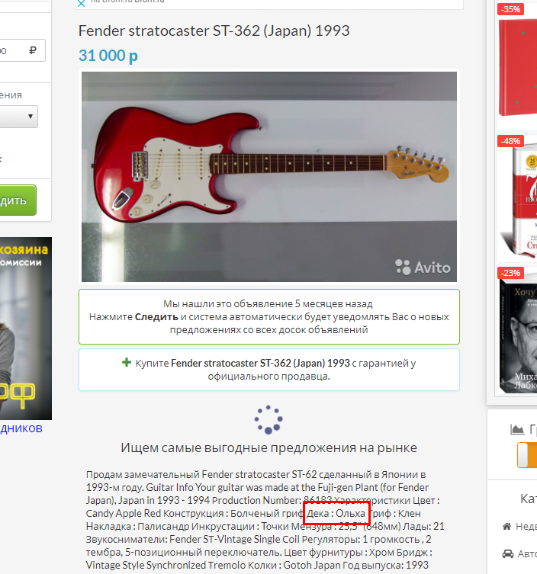The height and width of the screenshot is (574, 537).
Task: Click the price input field in sidebar
Action: tap(22, 50)
